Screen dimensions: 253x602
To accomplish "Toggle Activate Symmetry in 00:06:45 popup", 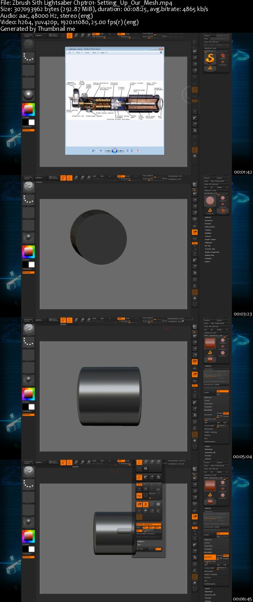I will pyautogui.click(x=149, y=524).
